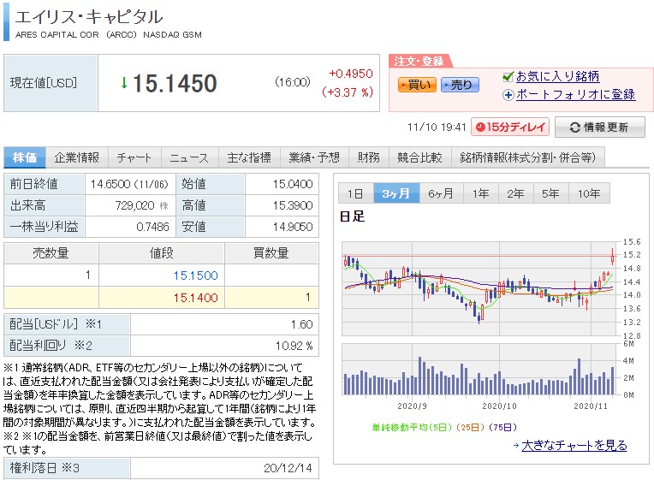The image size is (654, 480).
Task: Select the 3ヶ月 chart range
Action: 395,193
